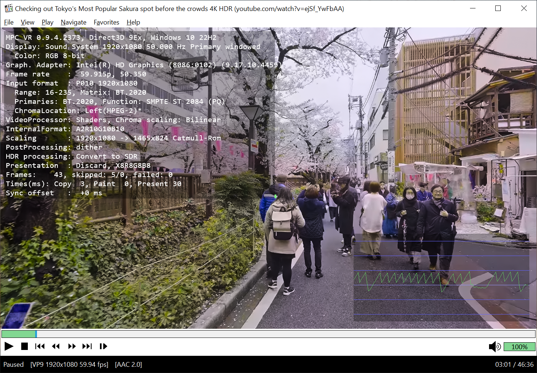Maximize the player window

pos(498,8)
